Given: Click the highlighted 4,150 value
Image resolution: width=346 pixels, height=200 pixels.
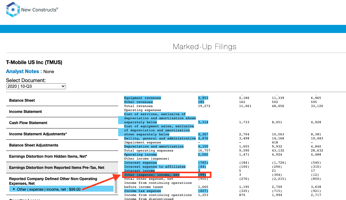Looking at the screenshot, I should tap(203, 147).
